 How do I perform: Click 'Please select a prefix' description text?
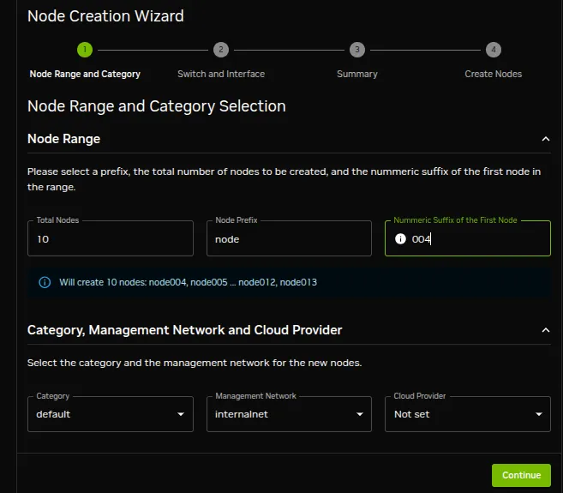(x=284, y=179)
